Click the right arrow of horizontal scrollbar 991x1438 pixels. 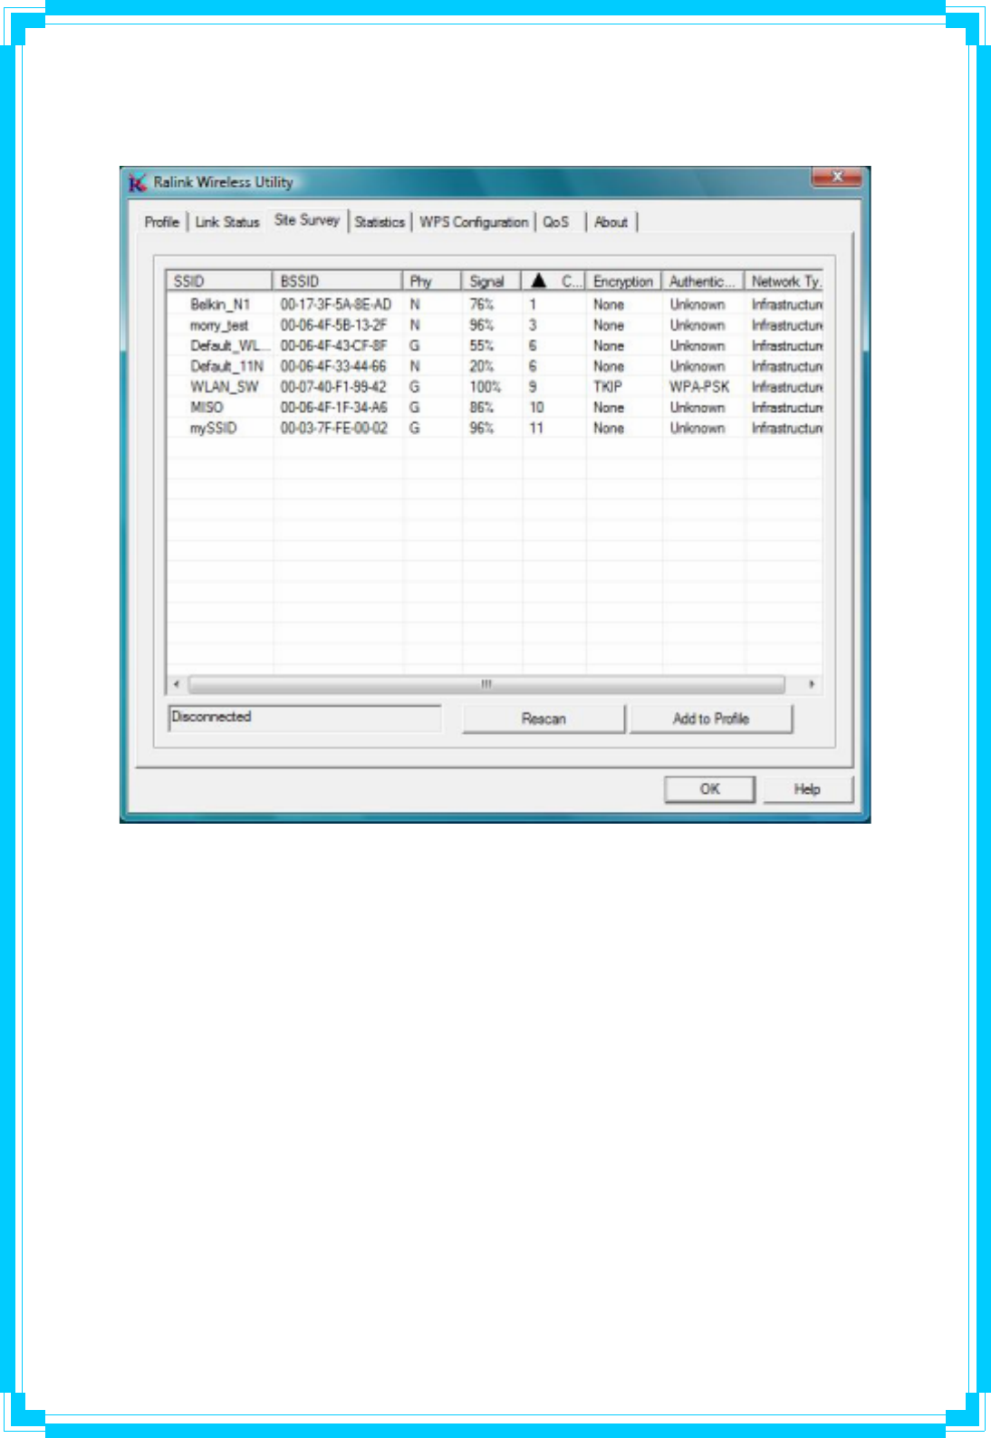[812, 684]
